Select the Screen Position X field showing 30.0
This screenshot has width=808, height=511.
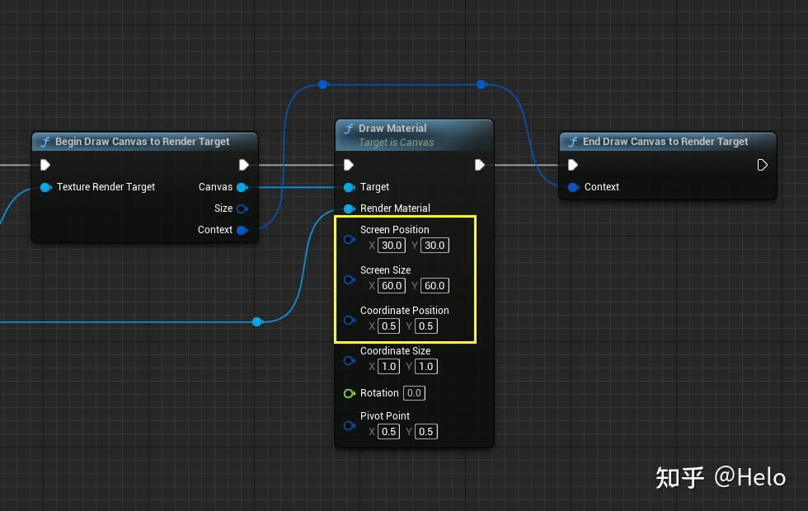(x=391, y=245)
